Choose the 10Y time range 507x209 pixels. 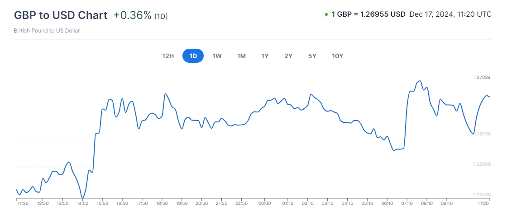click(x=337, y=56)
